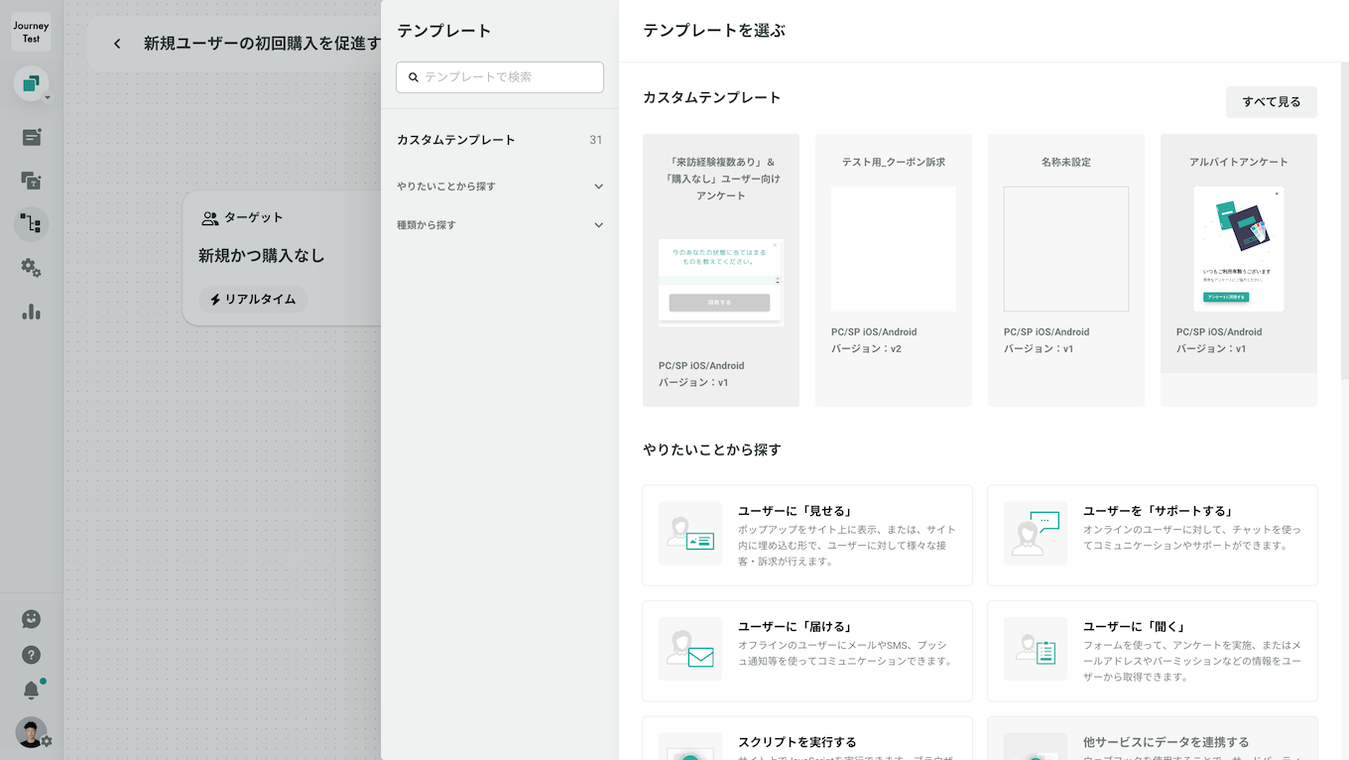Viewport: 1349px width, 760px height.
Task: Click the テンプレートを選ぶ heading
Action: (714, 31)
